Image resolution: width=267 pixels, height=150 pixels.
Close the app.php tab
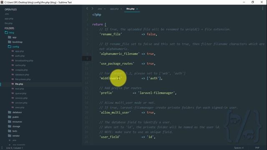click(121, 9)
